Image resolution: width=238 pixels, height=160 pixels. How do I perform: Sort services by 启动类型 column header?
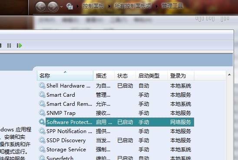(152, 75)
